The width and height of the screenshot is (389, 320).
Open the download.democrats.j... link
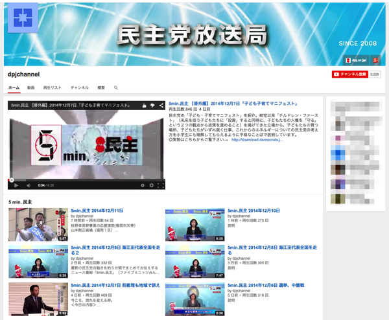257,140
